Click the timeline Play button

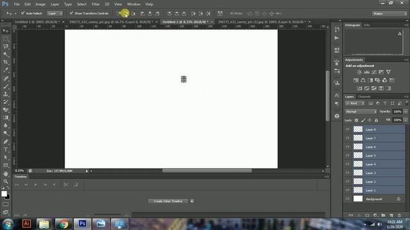[36, 185]
